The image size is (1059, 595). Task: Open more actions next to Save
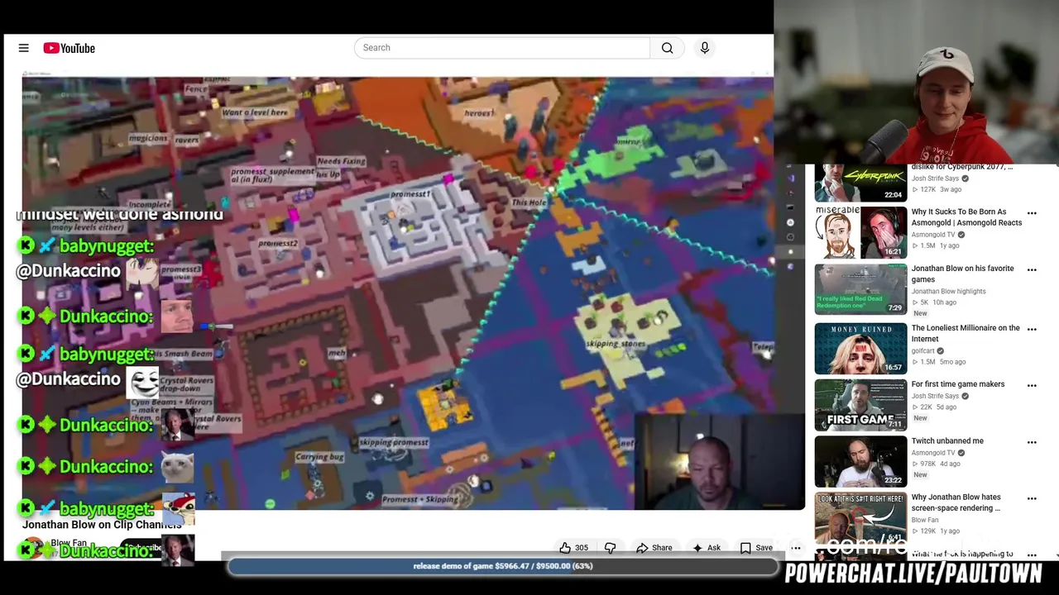coord(796,548)
